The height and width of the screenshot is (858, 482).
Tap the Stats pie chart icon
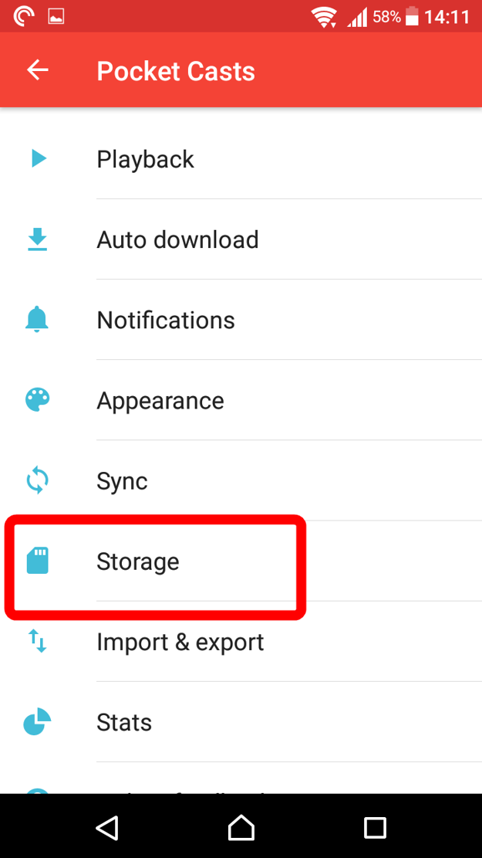pyautogui.click(x=37, y=721)
